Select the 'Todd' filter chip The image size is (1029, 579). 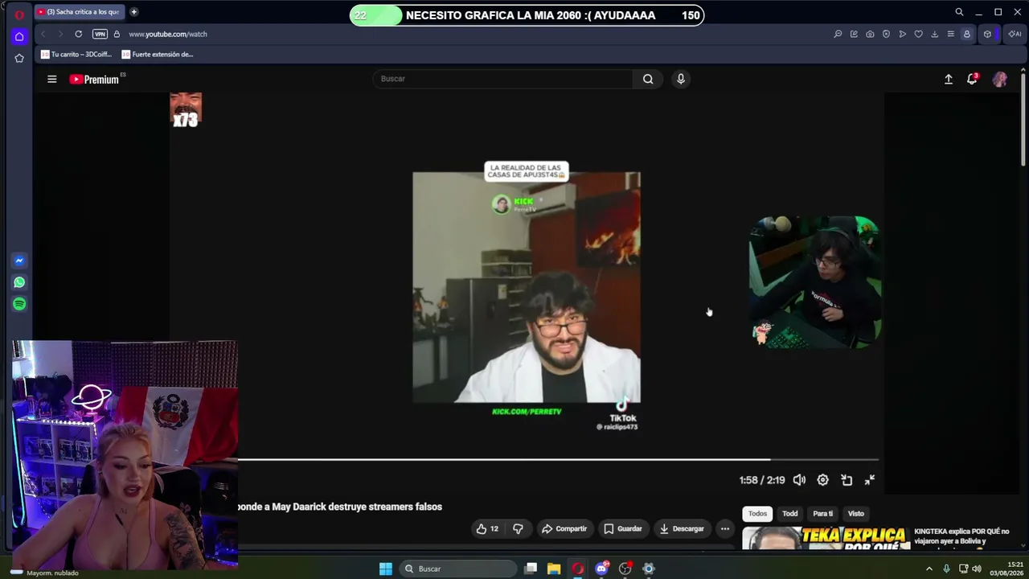pyautogui.click(x=790, y=513)
